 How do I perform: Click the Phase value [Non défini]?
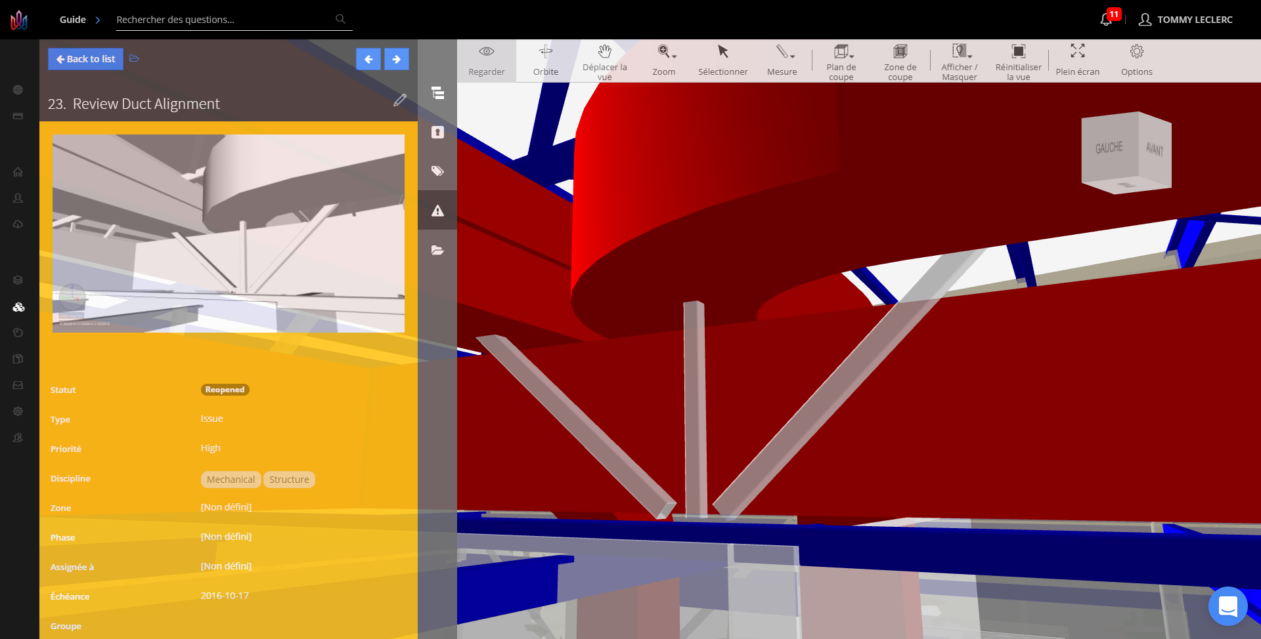tap(226, 537)
